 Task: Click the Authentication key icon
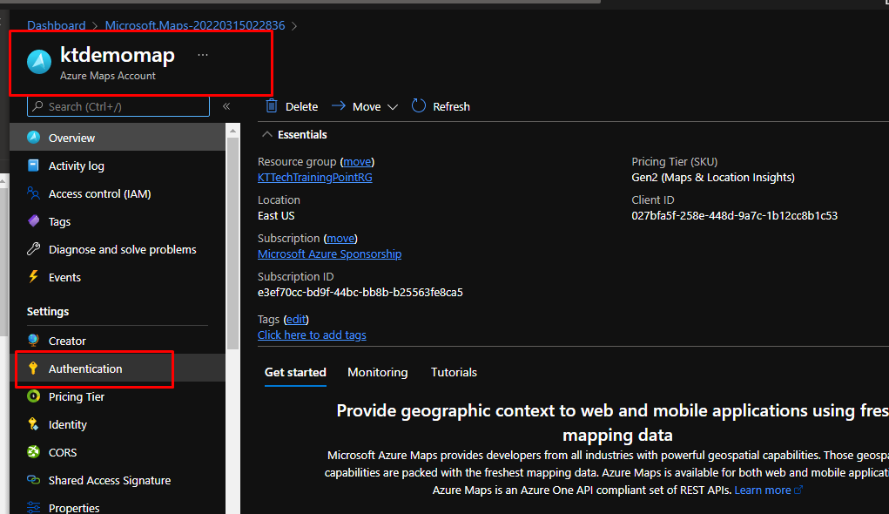pos(33,369)
